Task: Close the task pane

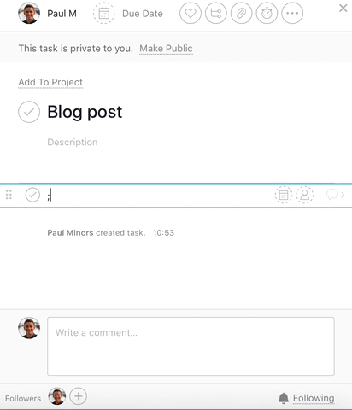Action: 343,8
